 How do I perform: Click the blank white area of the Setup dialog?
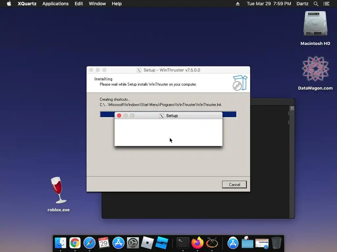click(x=168, y=133)
